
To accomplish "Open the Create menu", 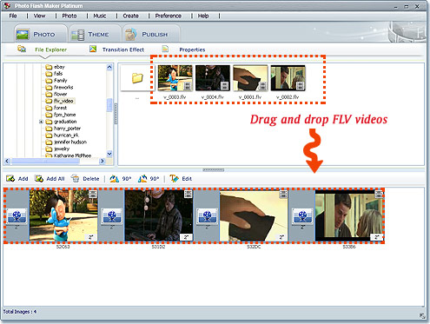I will click(x=130, y=16).
